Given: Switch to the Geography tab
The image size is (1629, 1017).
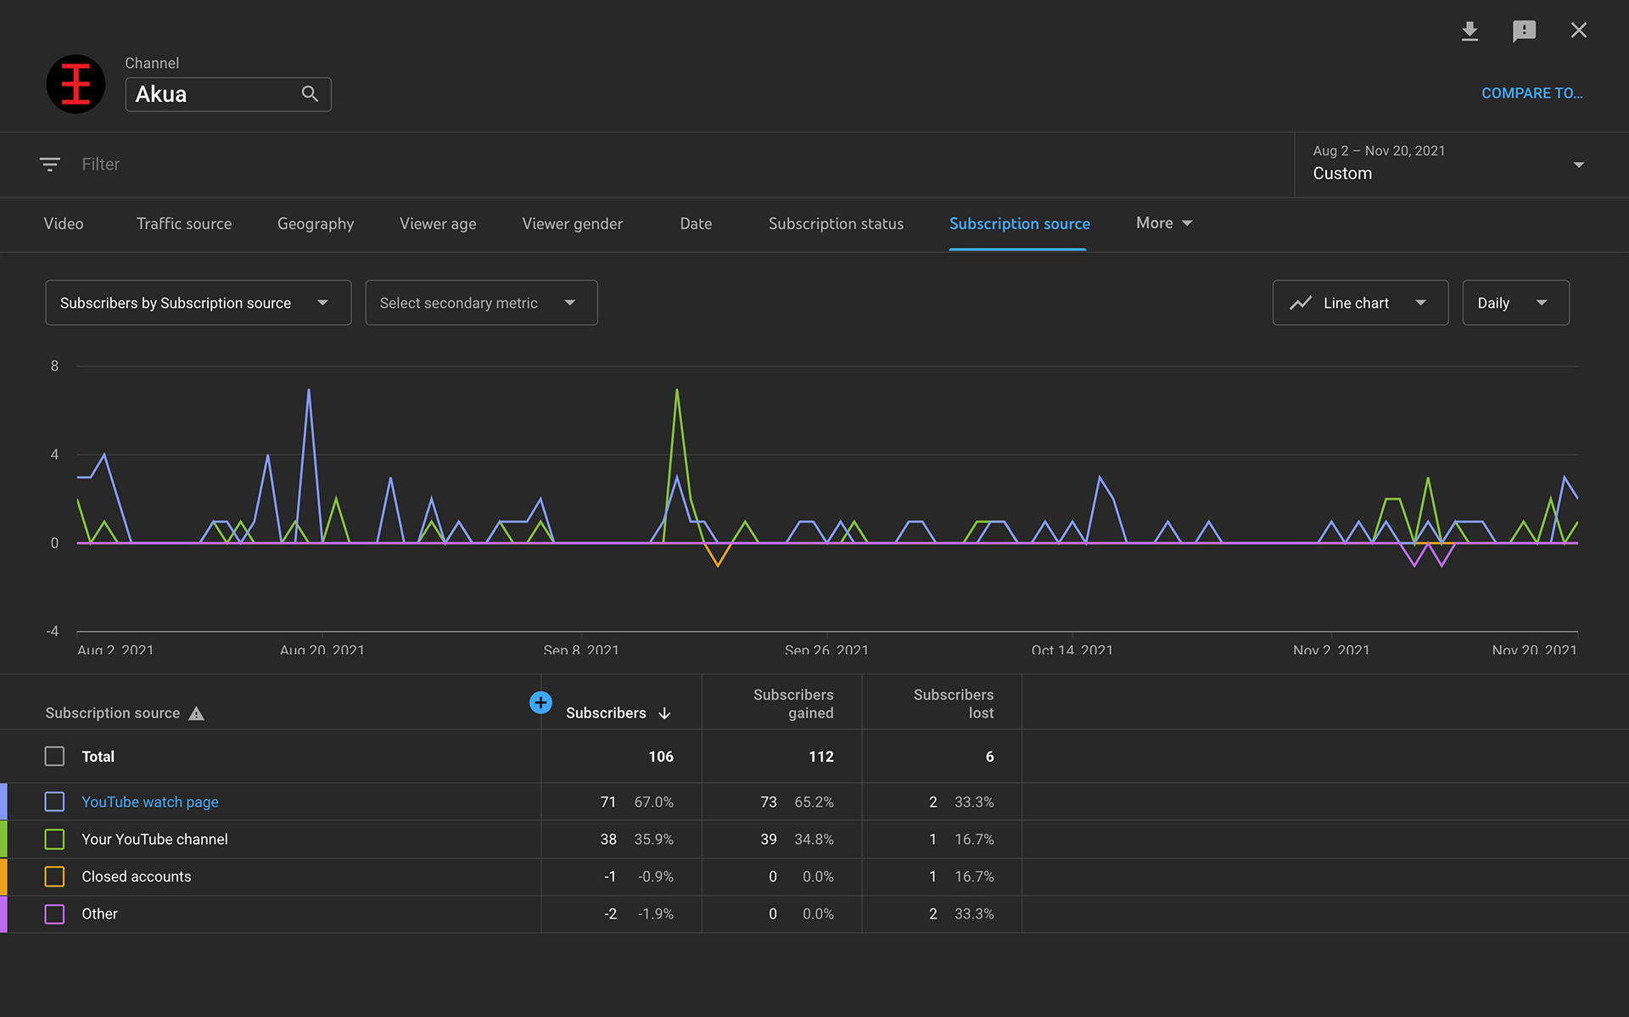Looking at the screenshot, I should point(316,223).
